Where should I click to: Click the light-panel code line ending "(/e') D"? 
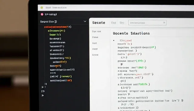tap(150, 101)
